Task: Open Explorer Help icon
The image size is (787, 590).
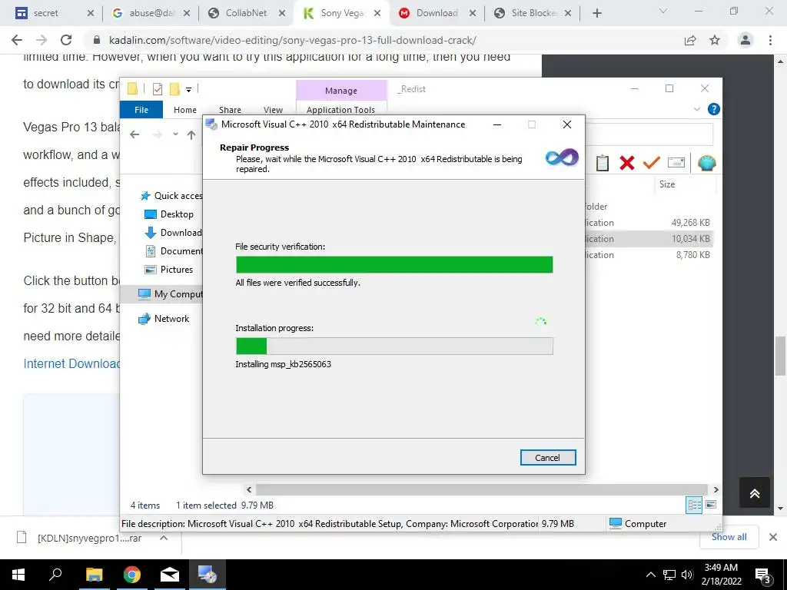Action: (713, 109)
